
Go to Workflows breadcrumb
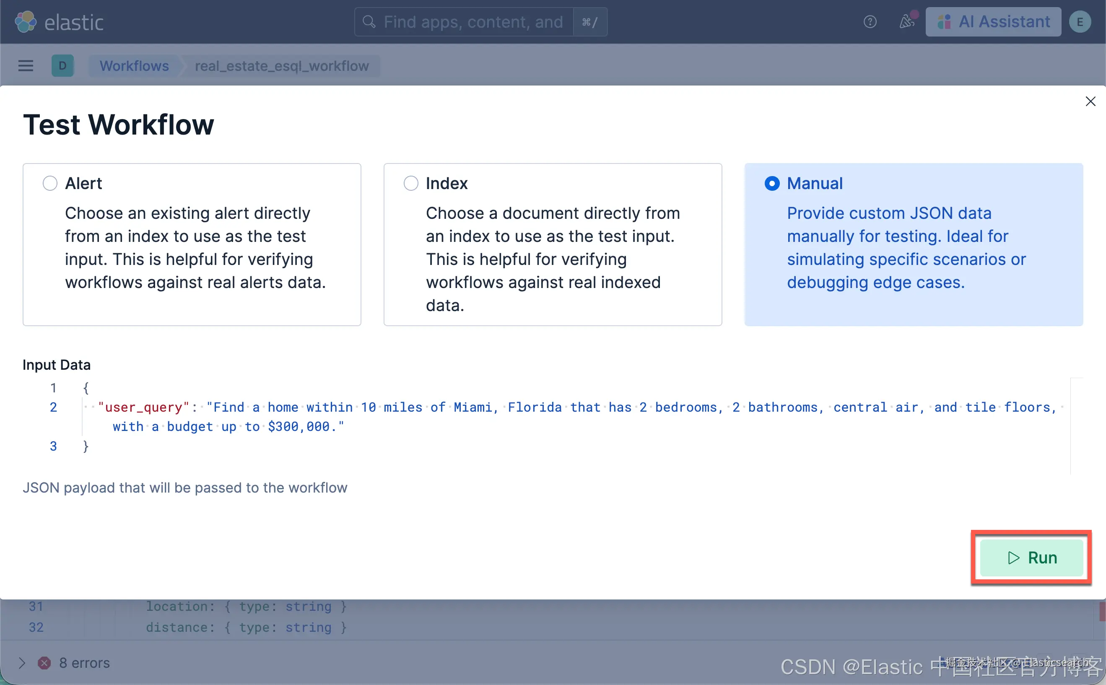click(x=134, y=66)
